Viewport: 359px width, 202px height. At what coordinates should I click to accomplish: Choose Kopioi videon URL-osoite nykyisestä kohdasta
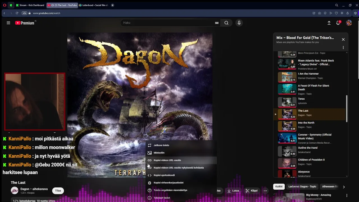pos(181,168)
